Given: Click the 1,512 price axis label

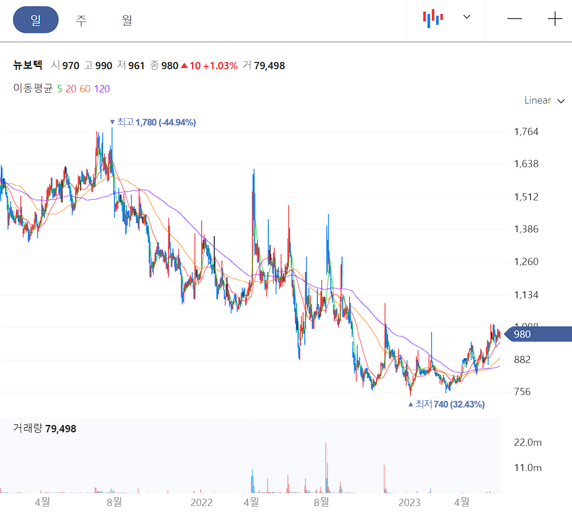Looking at the screenshot, I should click(x=526, y=197).
